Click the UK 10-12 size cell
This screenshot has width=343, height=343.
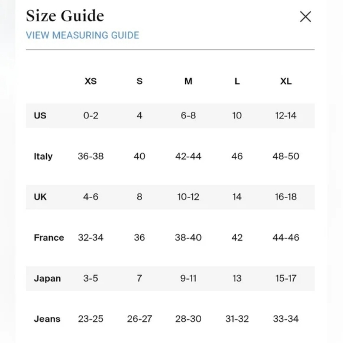(x=188, y=197)
